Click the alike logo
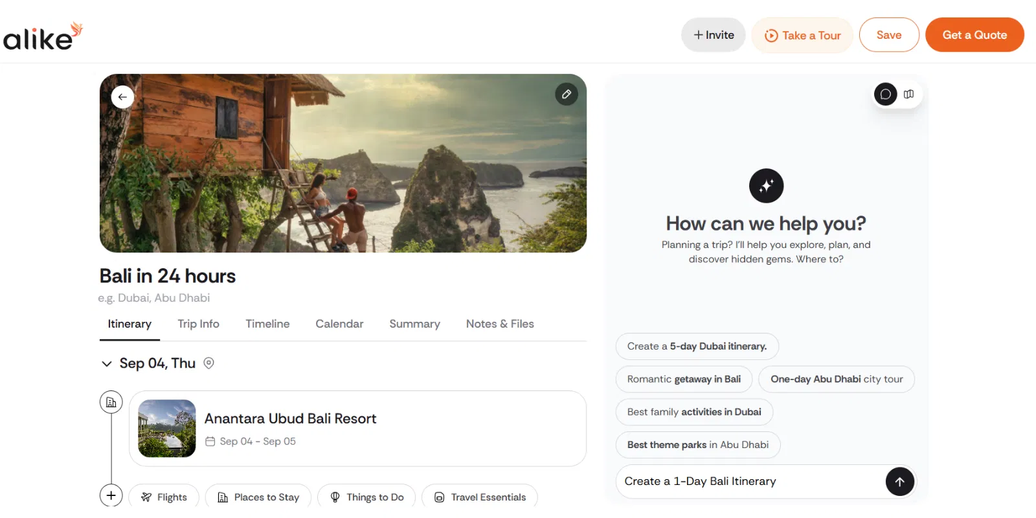This screenshot has height=518, width=1036. [x=43, y=36]
